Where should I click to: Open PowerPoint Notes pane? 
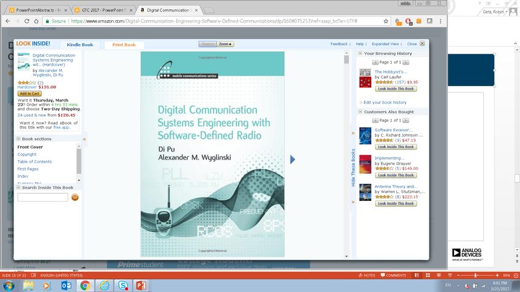[367, 275]
